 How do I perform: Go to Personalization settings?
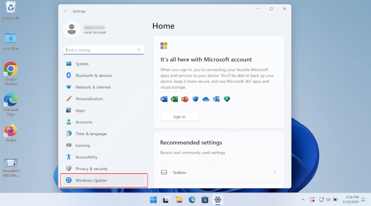(x=103, y=99)
